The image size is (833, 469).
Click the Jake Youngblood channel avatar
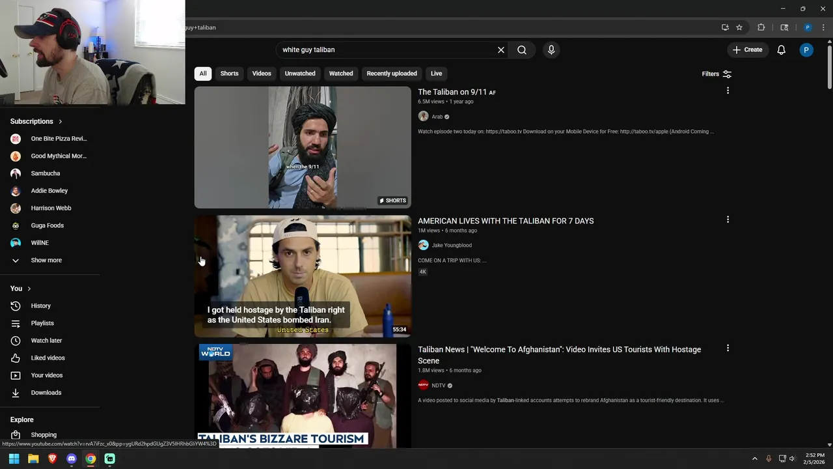[423, 246]
